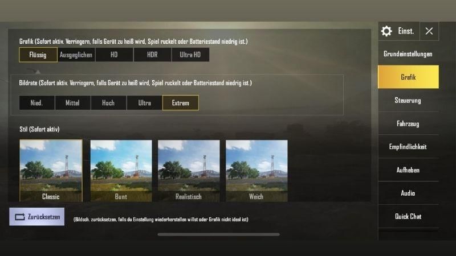
Task: Select Ausgeglichen graphics quality
Action: pyautogui.click(x=76, y=55)
